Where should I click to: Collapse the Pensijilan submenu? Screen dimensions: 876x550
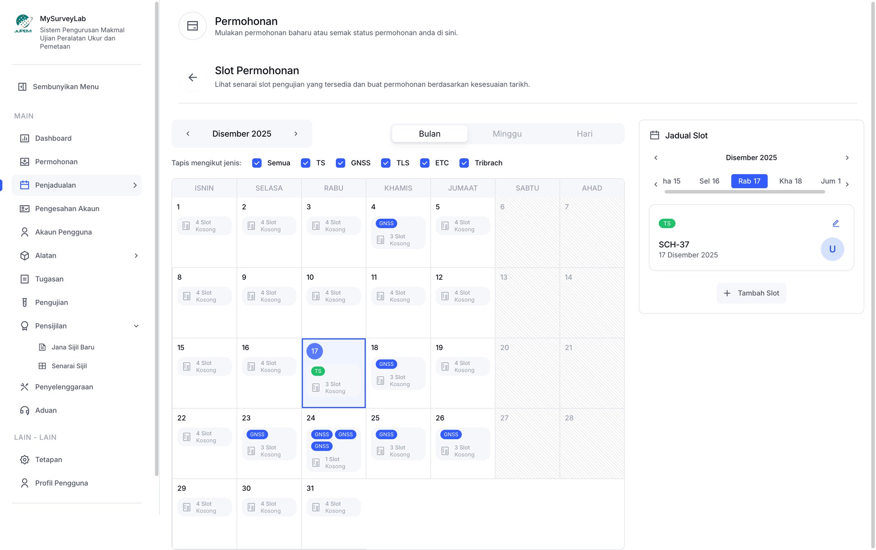(x=136, y=326)
